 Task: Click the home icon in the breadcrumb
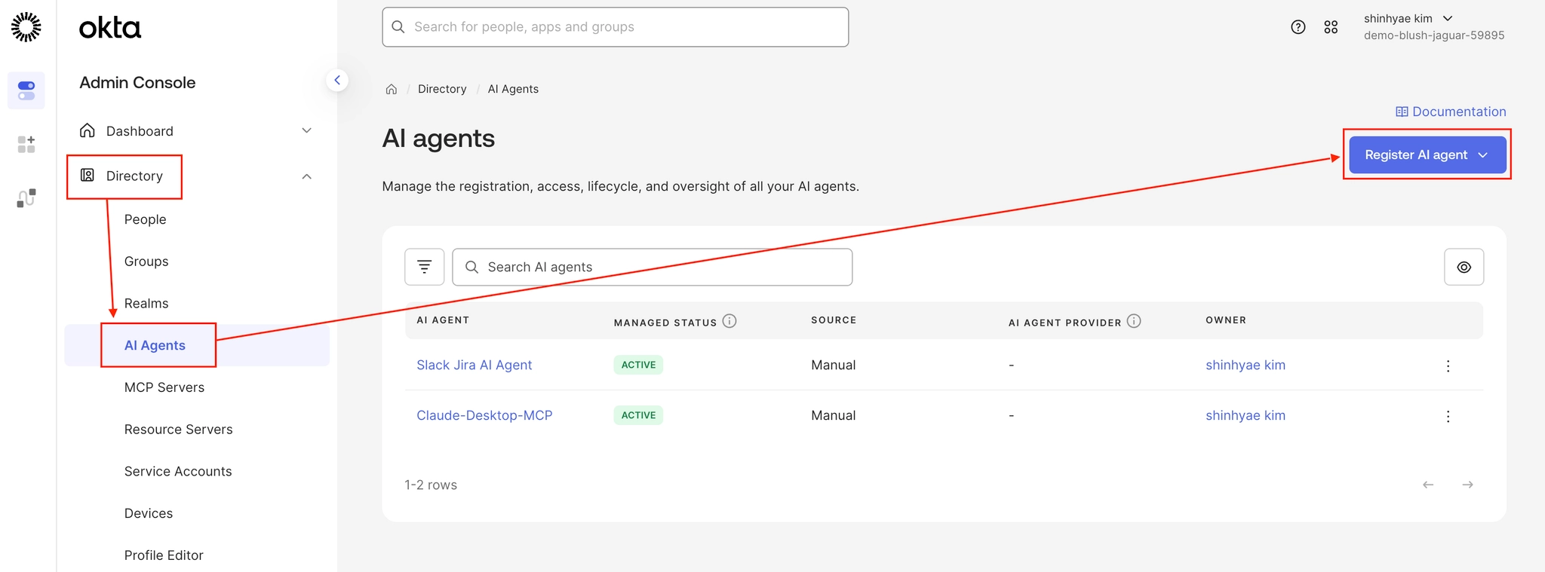point(392,89)
